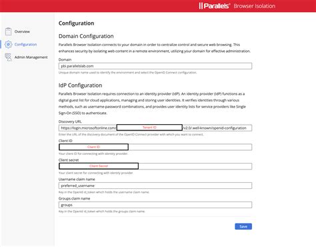Click the Domain input field
This screenshot has width=316, height=247.
click(155, 66)
